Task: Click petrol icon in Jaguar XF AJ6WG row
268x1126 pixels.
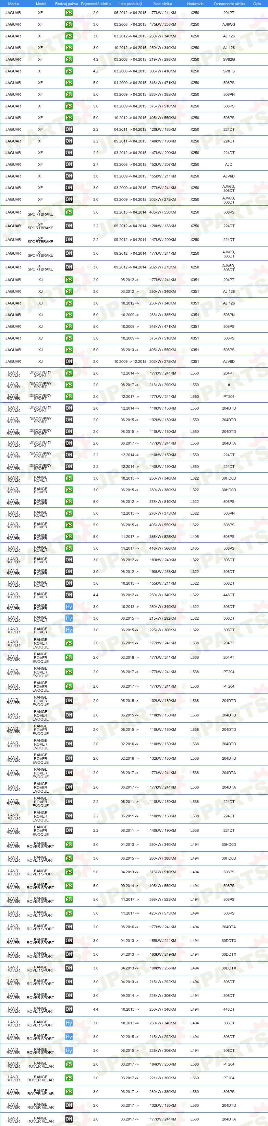Action: tap(69, 24)
